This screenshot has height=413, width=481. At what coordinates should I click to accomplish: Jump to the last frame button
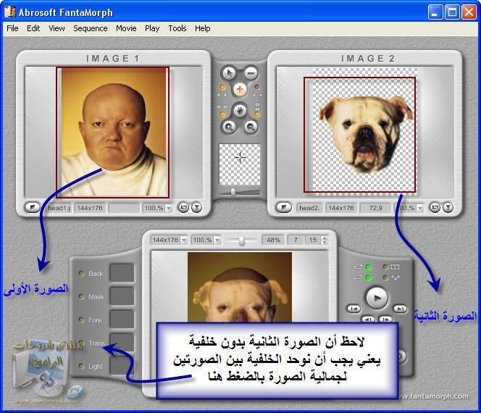(x=400, y=309)
